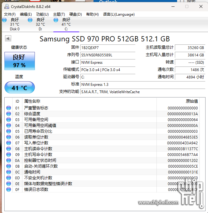Viewport: 208px width, 213px height.
Task: Click status orb for attribute 03 可用备用空间
Action: [9, 120]
